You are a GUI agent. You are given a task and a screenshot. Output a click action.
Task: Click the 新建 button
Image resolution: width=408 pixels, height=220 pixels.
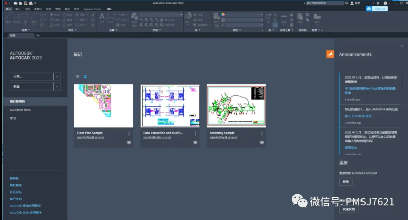tap(31, 87)
